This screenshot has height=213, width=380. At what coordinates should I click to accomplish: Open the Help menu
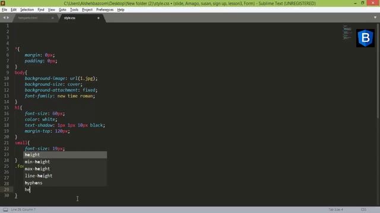tap(121, 9)
